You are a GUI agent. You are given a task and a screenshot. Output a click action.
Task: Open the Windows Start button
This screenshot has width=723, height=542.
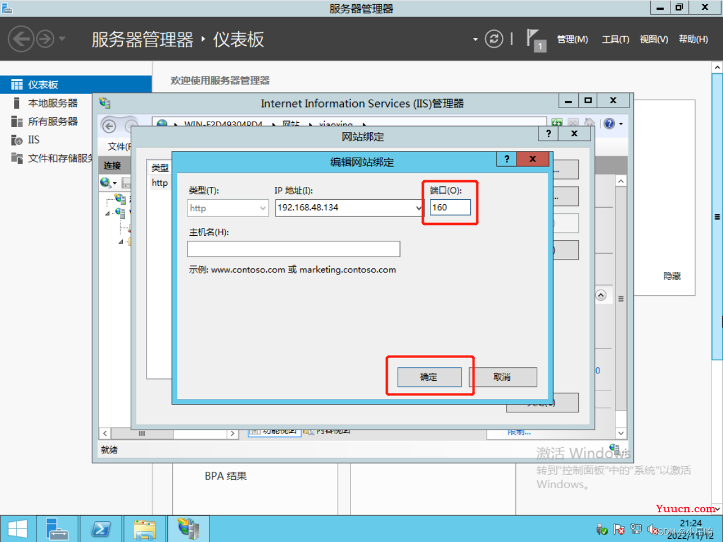pos(18,529)
